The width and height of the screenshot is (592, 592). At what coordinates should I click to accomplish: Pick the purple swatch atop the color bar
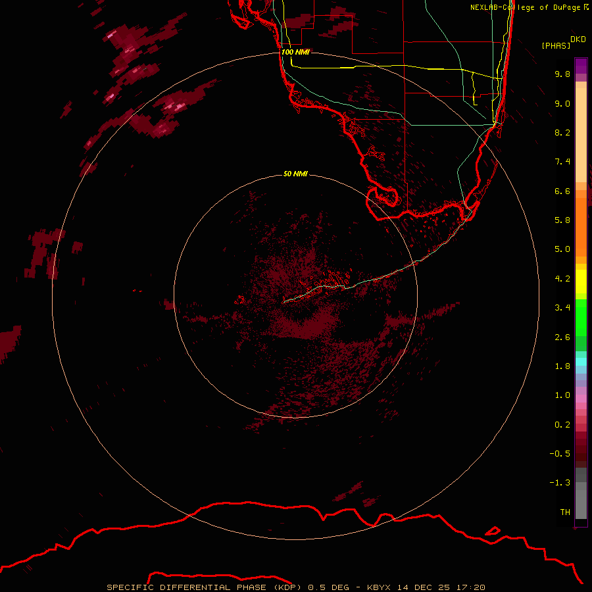pyautogui.click(x=581, y=66)
